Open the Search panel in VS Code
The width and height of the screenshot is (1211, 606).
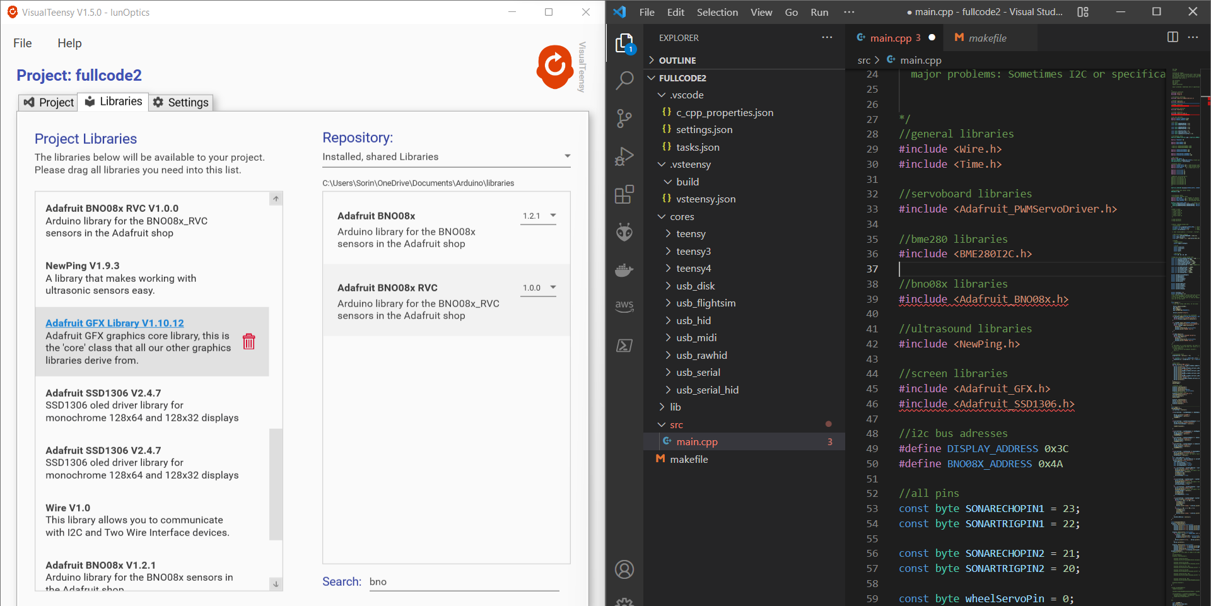pos(624,81)
